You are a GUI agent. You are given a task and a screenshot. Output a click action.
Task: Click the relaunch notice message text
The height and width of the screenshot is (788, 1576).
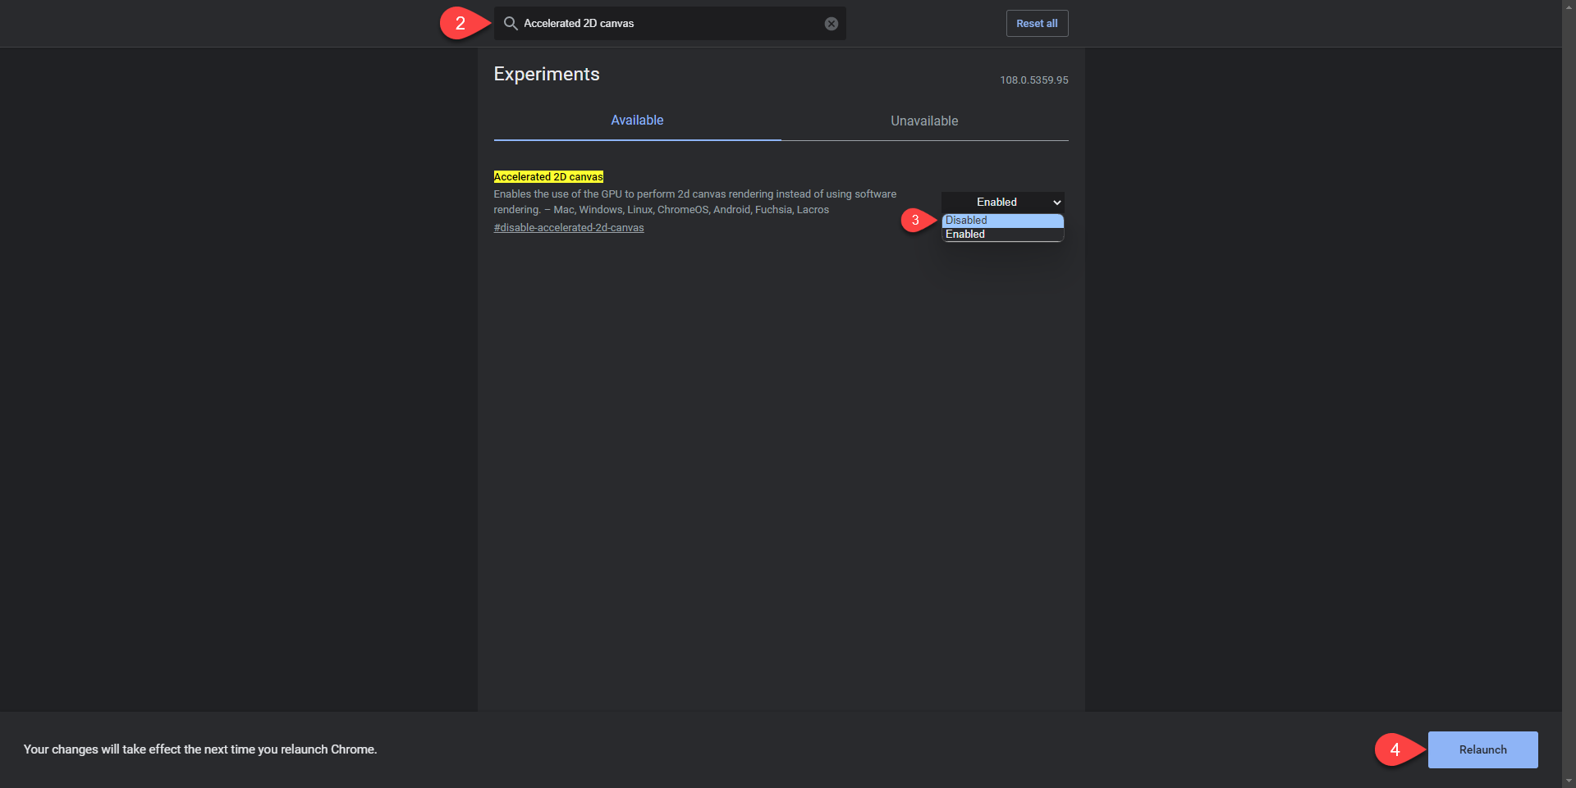pos(200,749)
